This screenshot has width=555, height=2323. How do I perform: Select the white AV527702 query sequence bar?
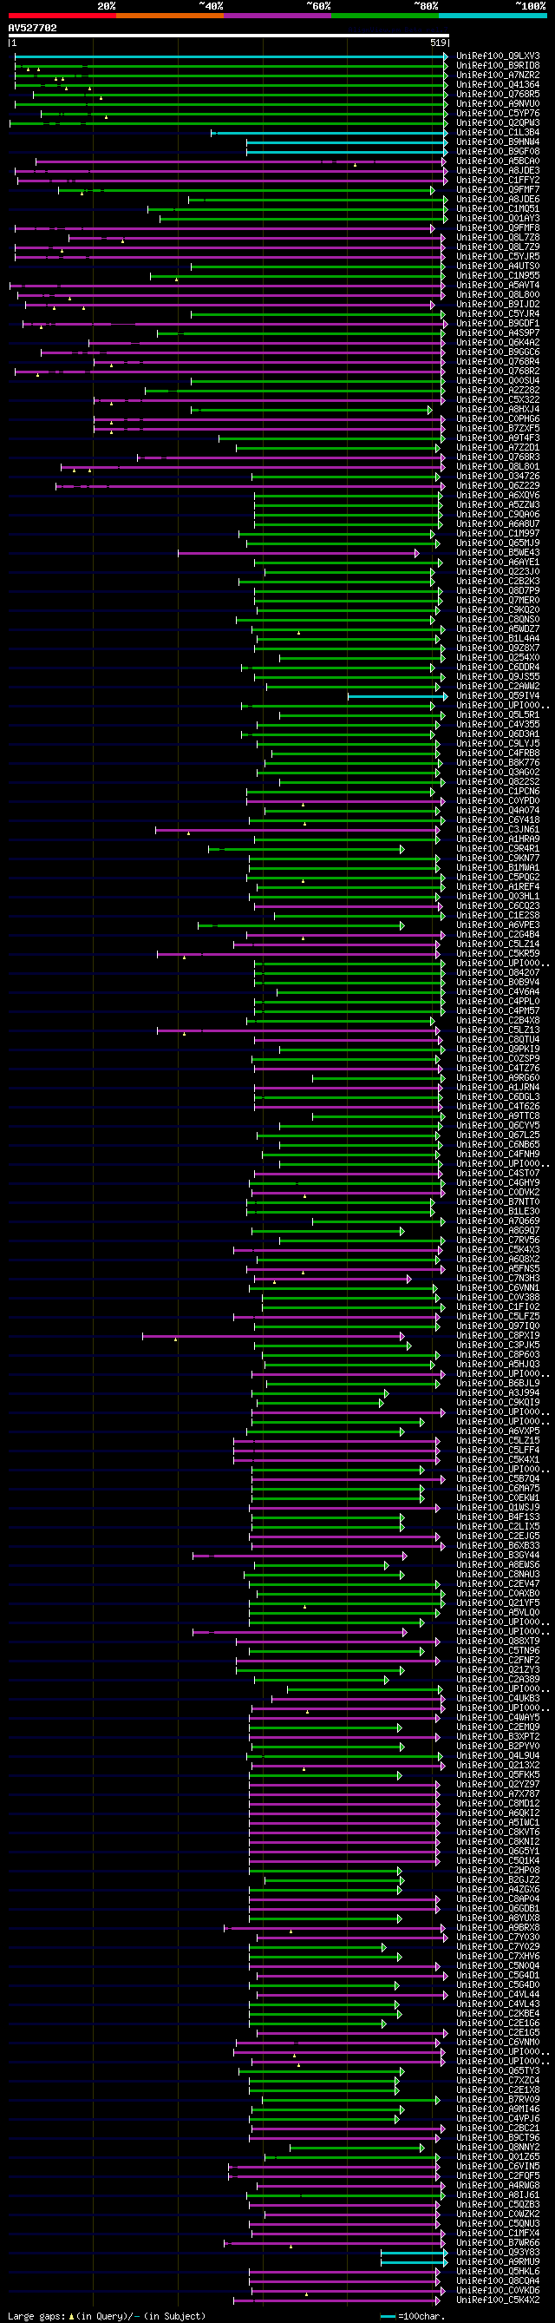tap(229, 36)
